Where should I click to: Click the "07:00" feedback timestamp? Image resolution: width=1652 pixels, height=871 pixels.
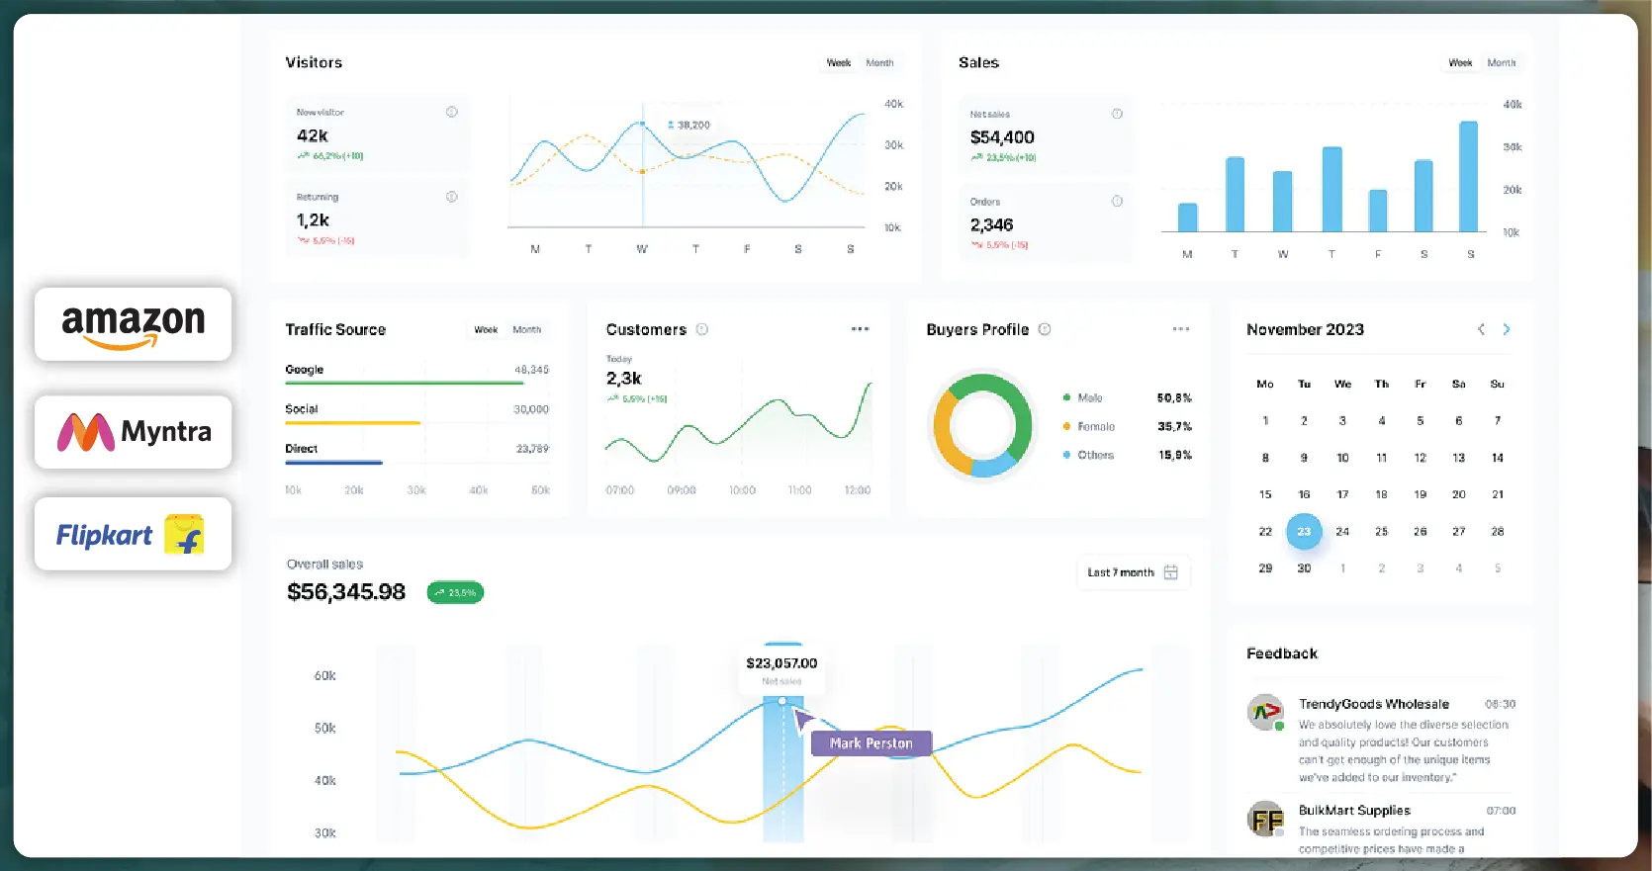coord(1501,810)
